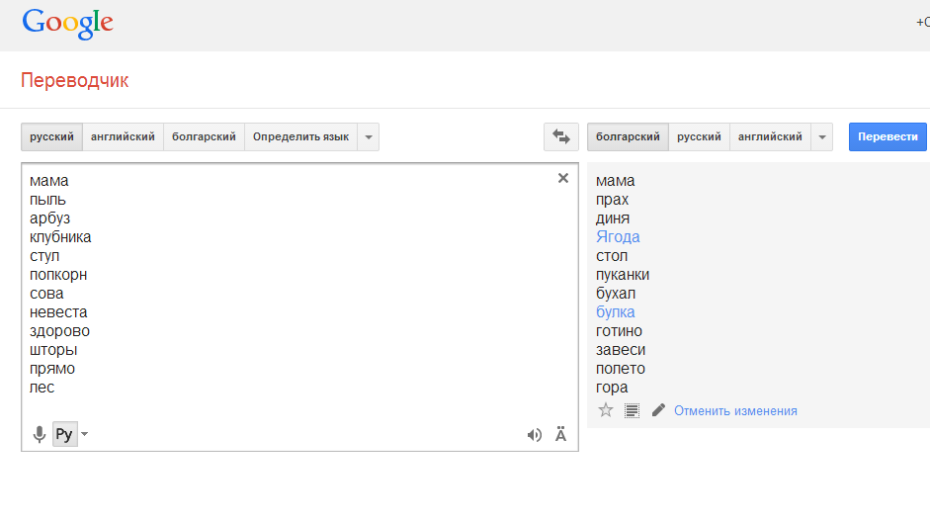Expand the source language list dropdown

(369, 137)
